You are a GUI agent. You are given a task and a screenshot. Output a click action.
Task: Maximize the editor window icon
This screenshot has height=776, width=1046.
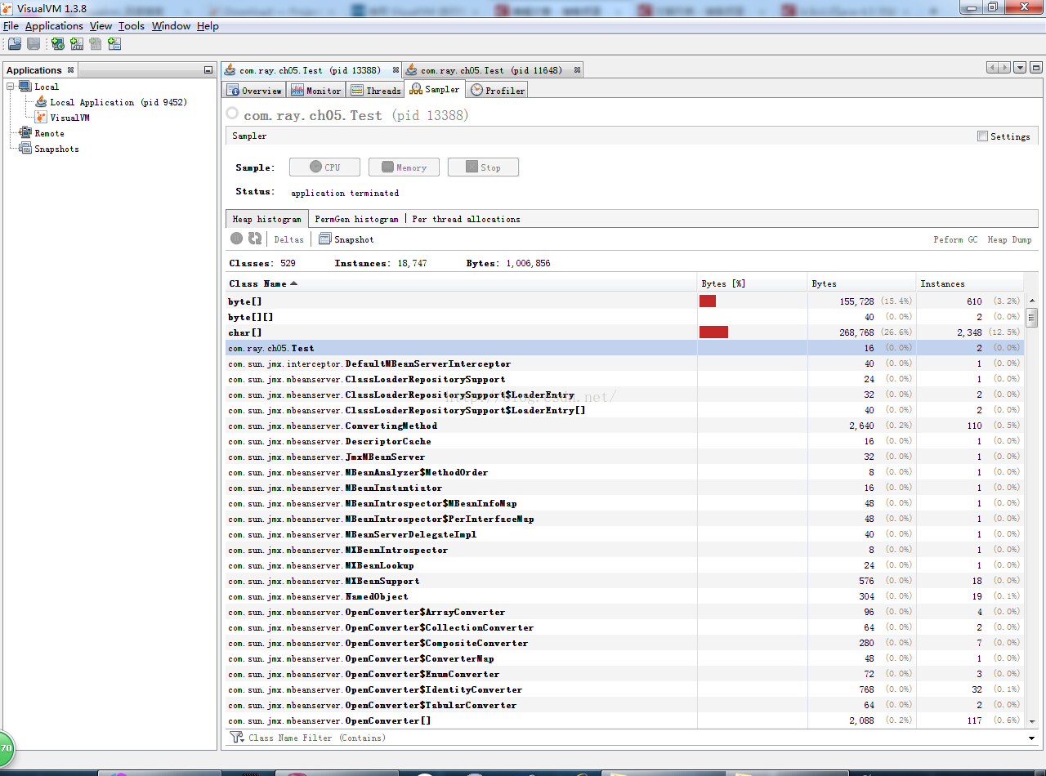(1036, 68)
